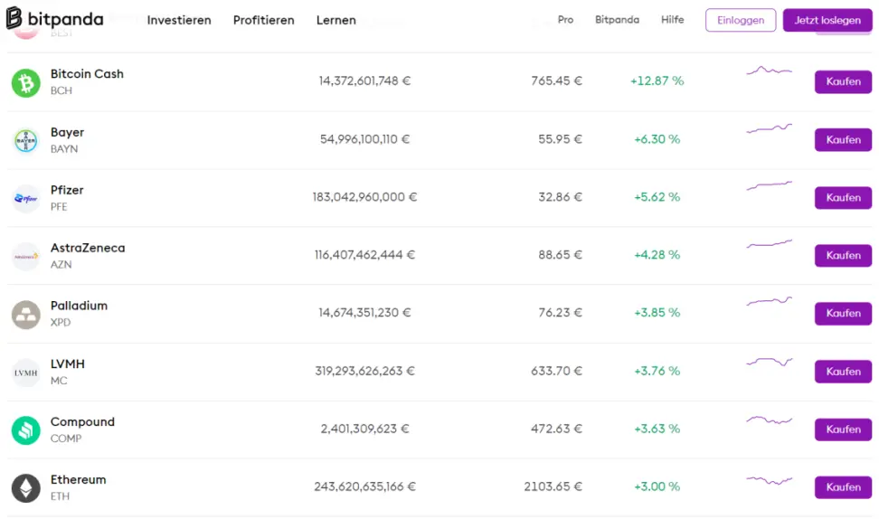879x519 pixels.
Task: Open the Hilfe menu
Action: point(672,20)
